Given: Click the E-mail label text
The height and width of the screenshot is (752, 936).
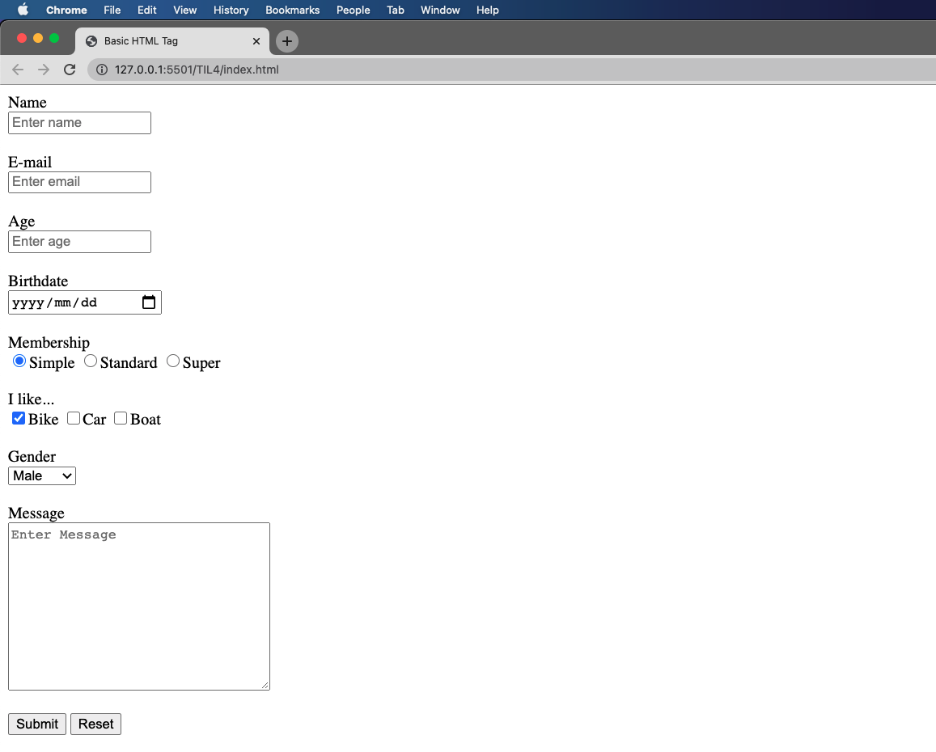Looking at the screenshot, I should tap(30, 163).
